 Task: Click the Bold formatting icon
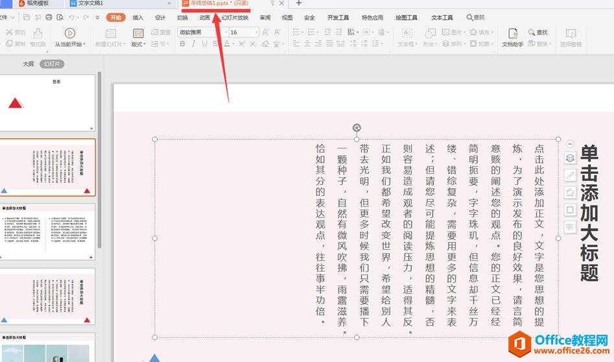[x=182, y=44]
